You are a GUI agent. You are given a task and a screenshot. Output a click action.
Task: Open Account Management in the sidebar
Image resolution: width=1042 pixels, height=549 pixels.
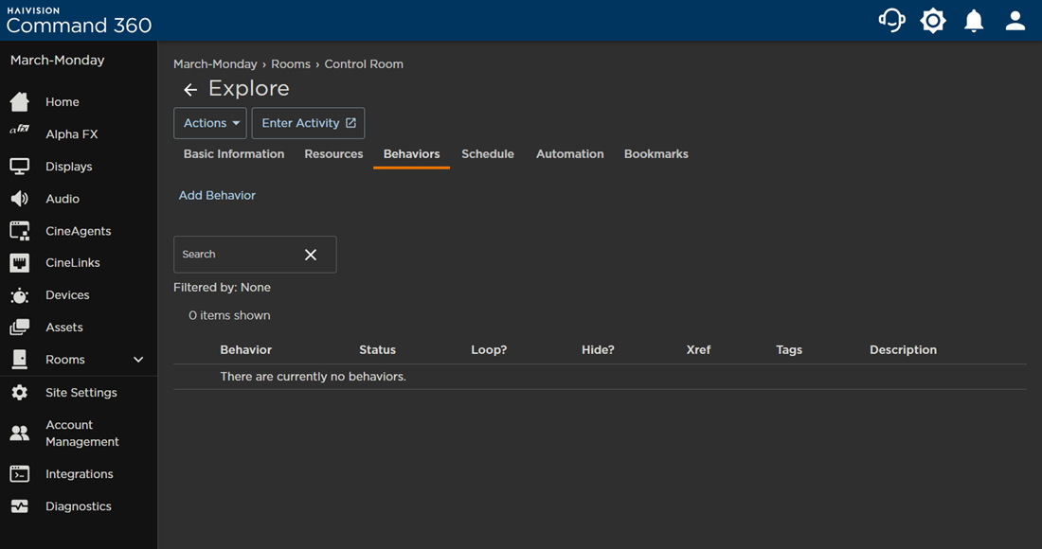(x=82, y=434)
